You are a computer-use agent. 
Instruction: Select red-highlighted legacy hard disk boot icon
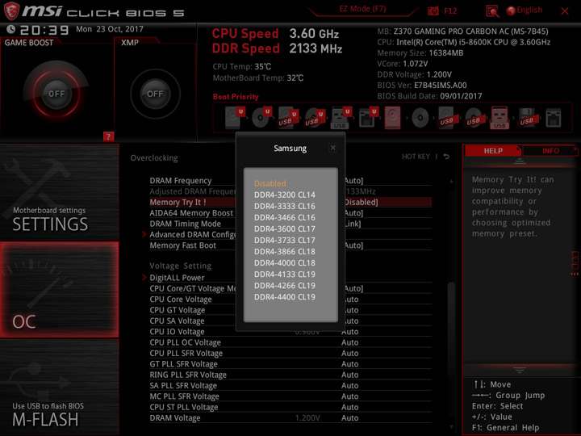click(392, 118)
